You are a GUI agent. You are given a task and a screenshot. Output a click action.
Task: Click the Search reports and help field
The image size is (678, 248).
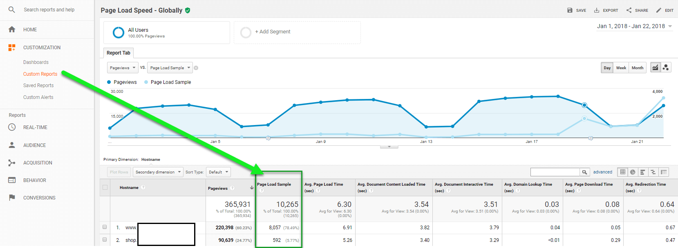pyautogui.click(x=49, y=10)
